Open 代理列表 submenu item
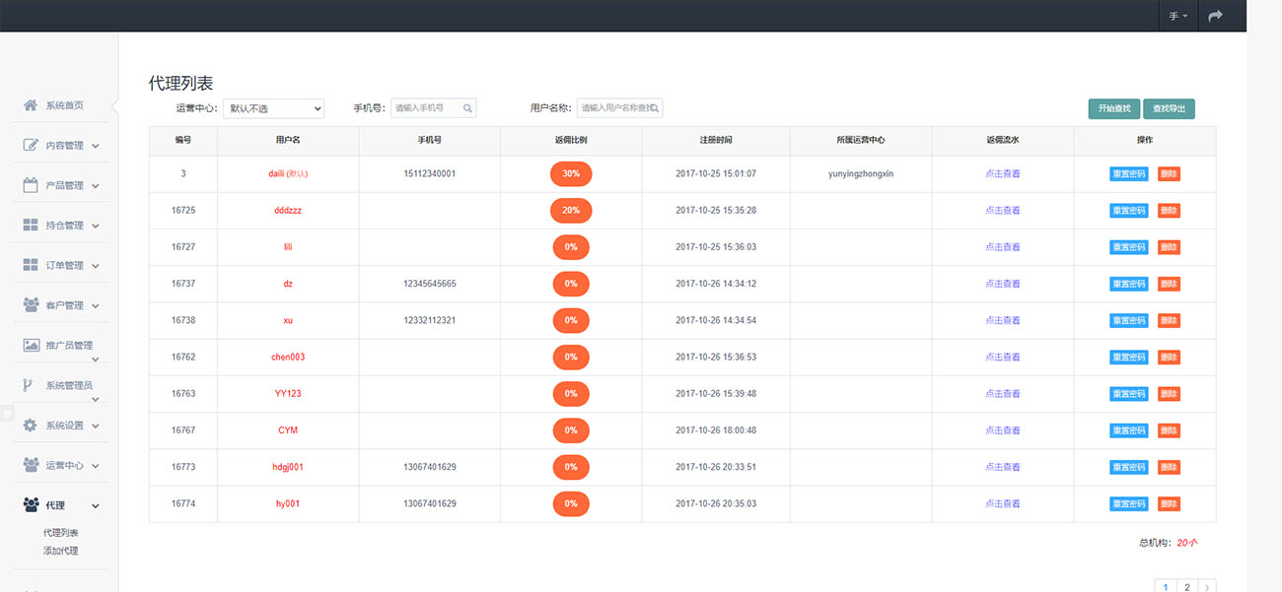This screenshot has height=592, width=1282. [60, 533]
